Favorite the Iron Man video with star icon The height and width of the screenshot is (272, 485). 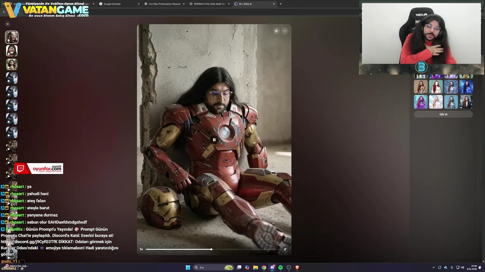point(276,31)
